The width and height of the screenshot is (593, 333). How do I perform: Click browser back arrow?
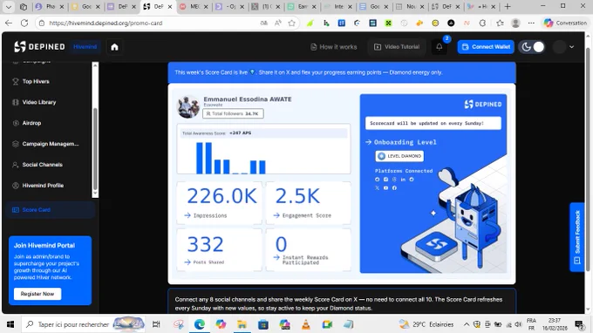pos(9,23)
